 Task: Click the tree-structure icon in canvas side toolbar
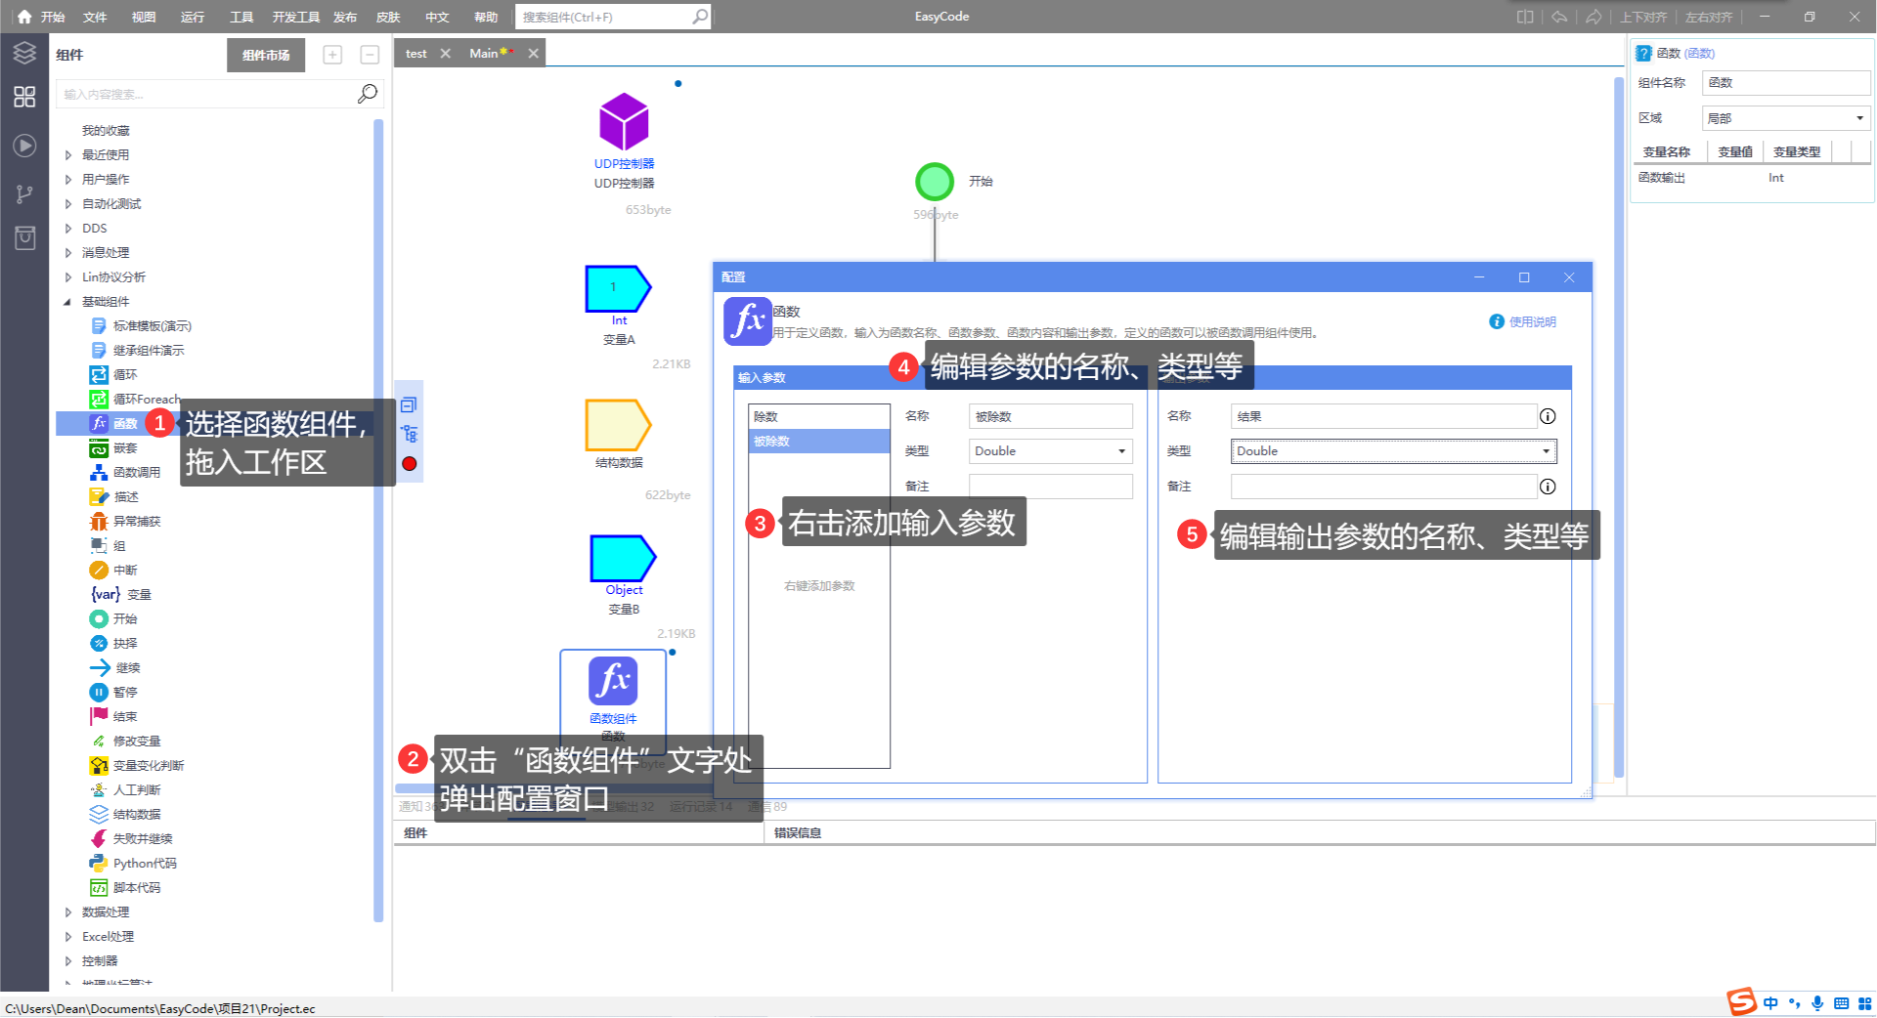coord(410,434)
